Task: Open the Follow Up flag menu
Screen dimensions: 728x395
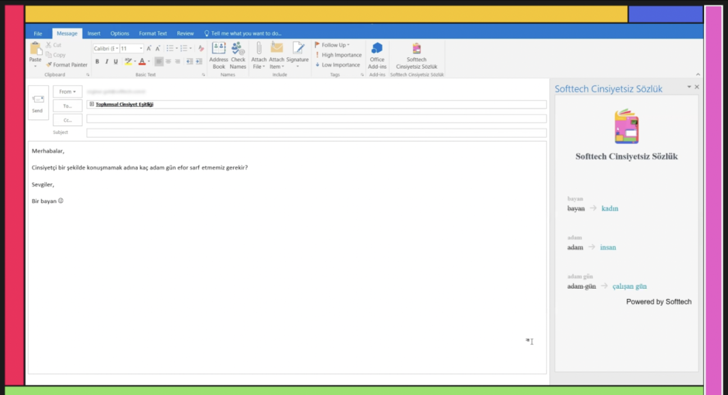Action: pyautogui.click(x=332, y=45)
